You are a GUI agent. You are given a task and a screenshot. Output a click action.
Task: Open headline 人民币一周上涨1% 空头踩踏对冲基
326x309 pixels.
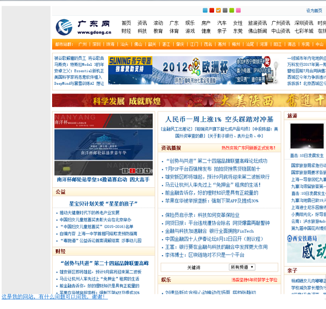219,119
